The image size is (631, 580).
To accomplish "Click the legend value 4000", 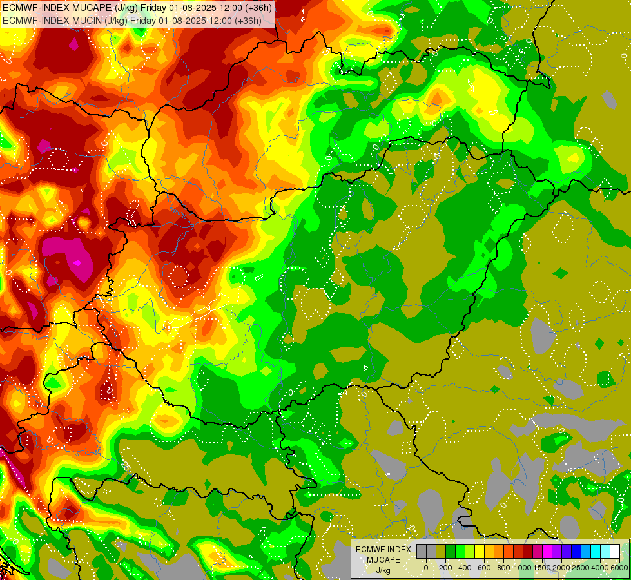I will (600, 568).
